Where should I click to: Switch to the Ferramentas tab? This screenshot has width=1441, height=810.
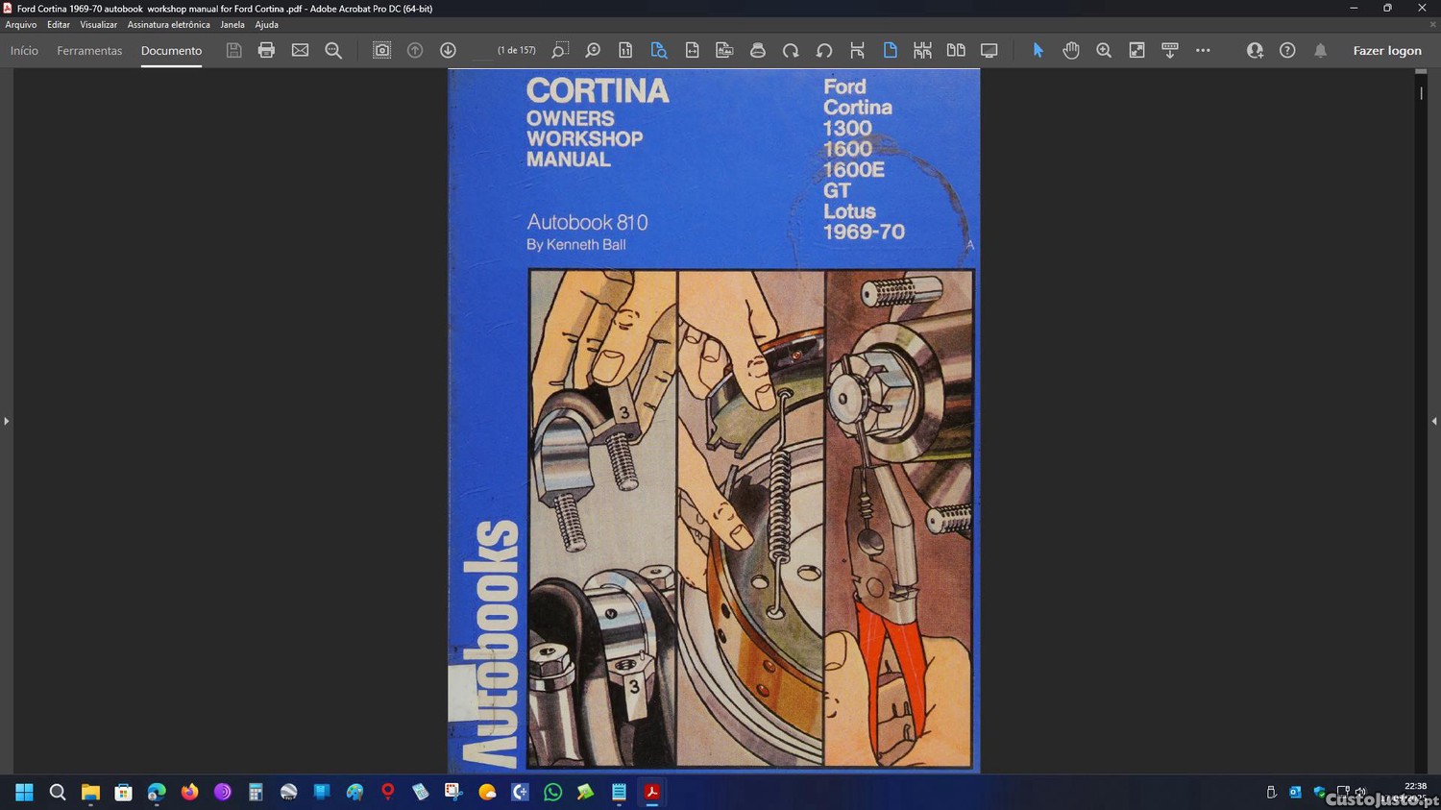pyautogui.click(x=89, y=51)
